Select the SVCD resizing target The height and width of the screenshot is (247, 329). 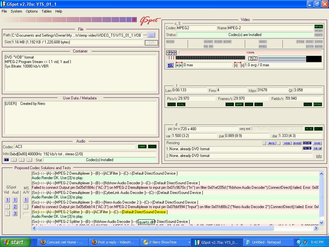point(297,143)
